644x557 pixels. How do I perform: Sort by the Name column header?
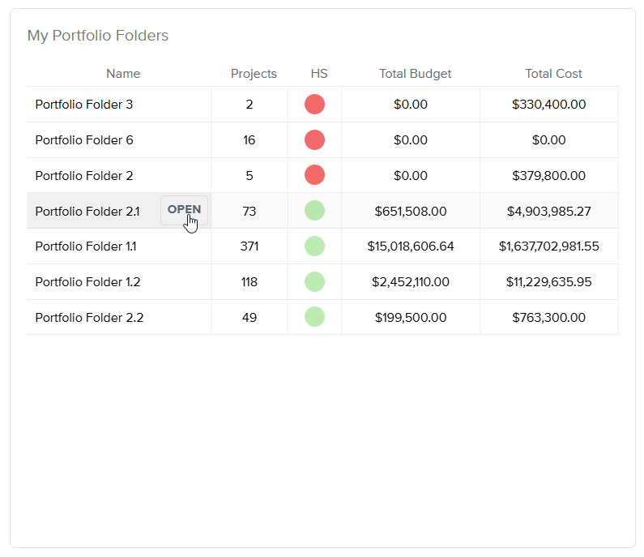tap(123, 74)
